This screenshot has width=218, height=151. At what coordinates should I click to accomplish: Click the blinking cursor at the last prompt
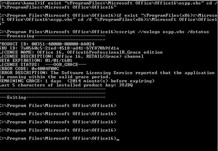118,140
